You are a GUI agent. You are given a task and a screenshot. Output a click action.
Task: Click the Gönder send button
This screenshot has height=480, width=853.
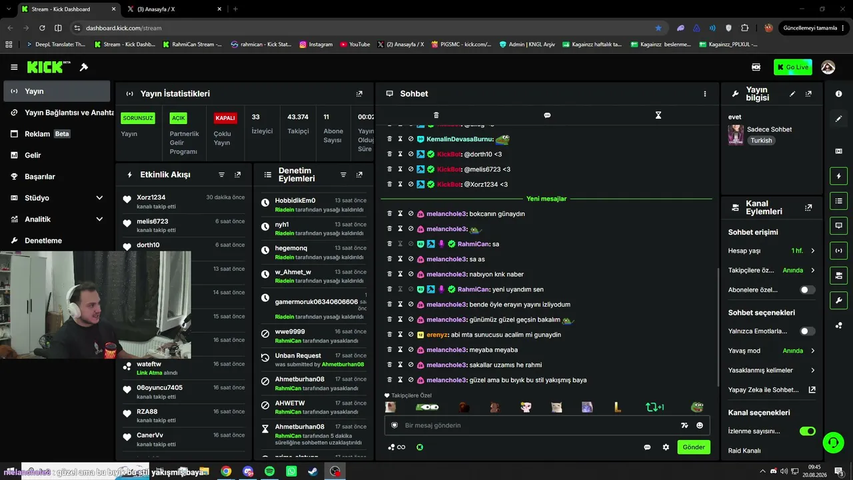click(x=694, y=447)
